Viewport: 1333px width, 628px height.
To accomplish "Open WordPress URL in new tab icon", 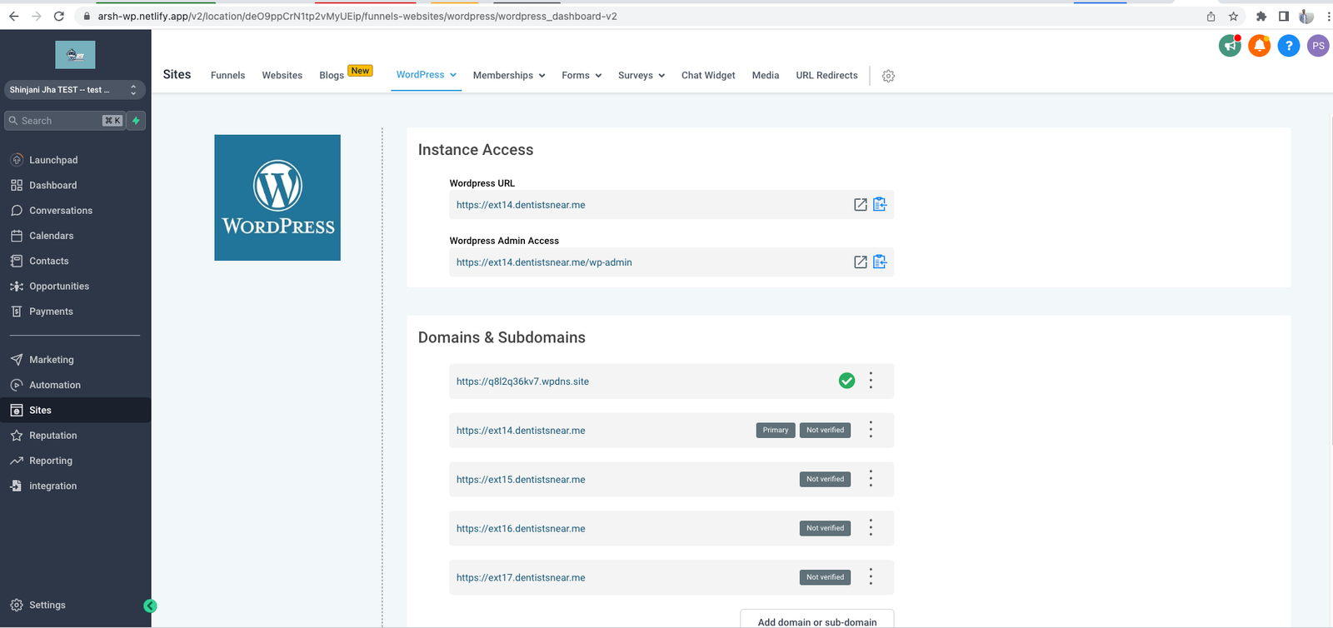I will (x=860, y=205).
